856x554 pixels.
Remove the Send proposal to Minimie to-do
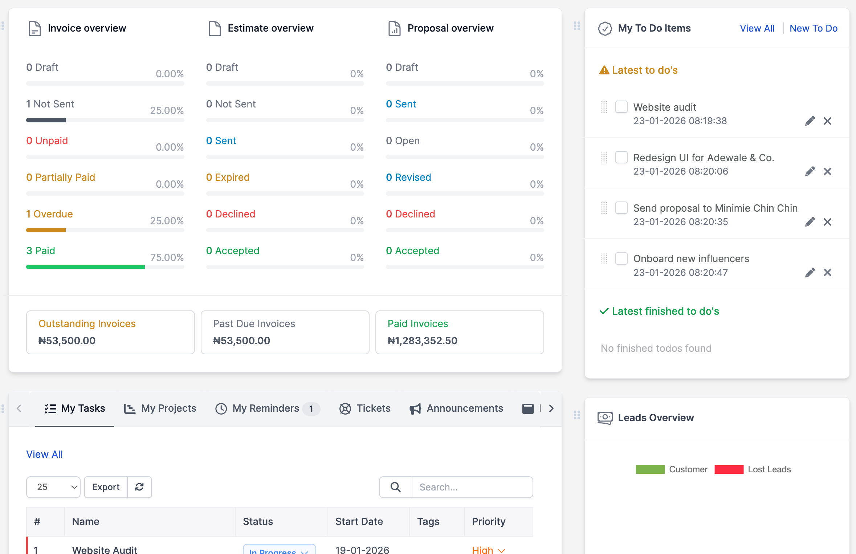pyautogui.click(x=827, y=222)
